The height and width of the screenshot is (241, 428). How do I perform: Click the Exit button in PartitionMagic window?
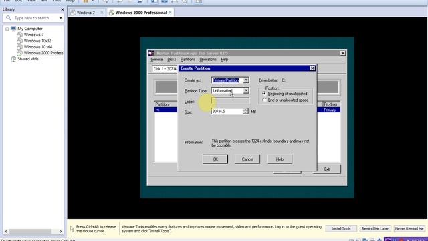[327, 169]
